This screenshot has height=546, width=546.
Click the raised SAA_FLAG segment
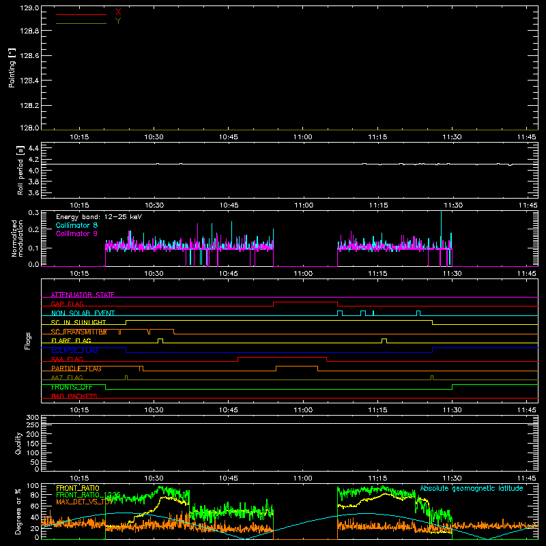click(x=282, y=357)
